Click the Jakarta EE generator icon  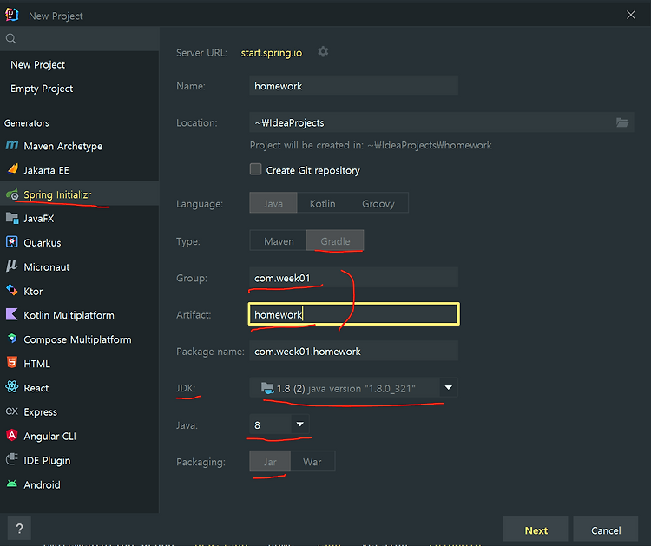coord(12,169)
